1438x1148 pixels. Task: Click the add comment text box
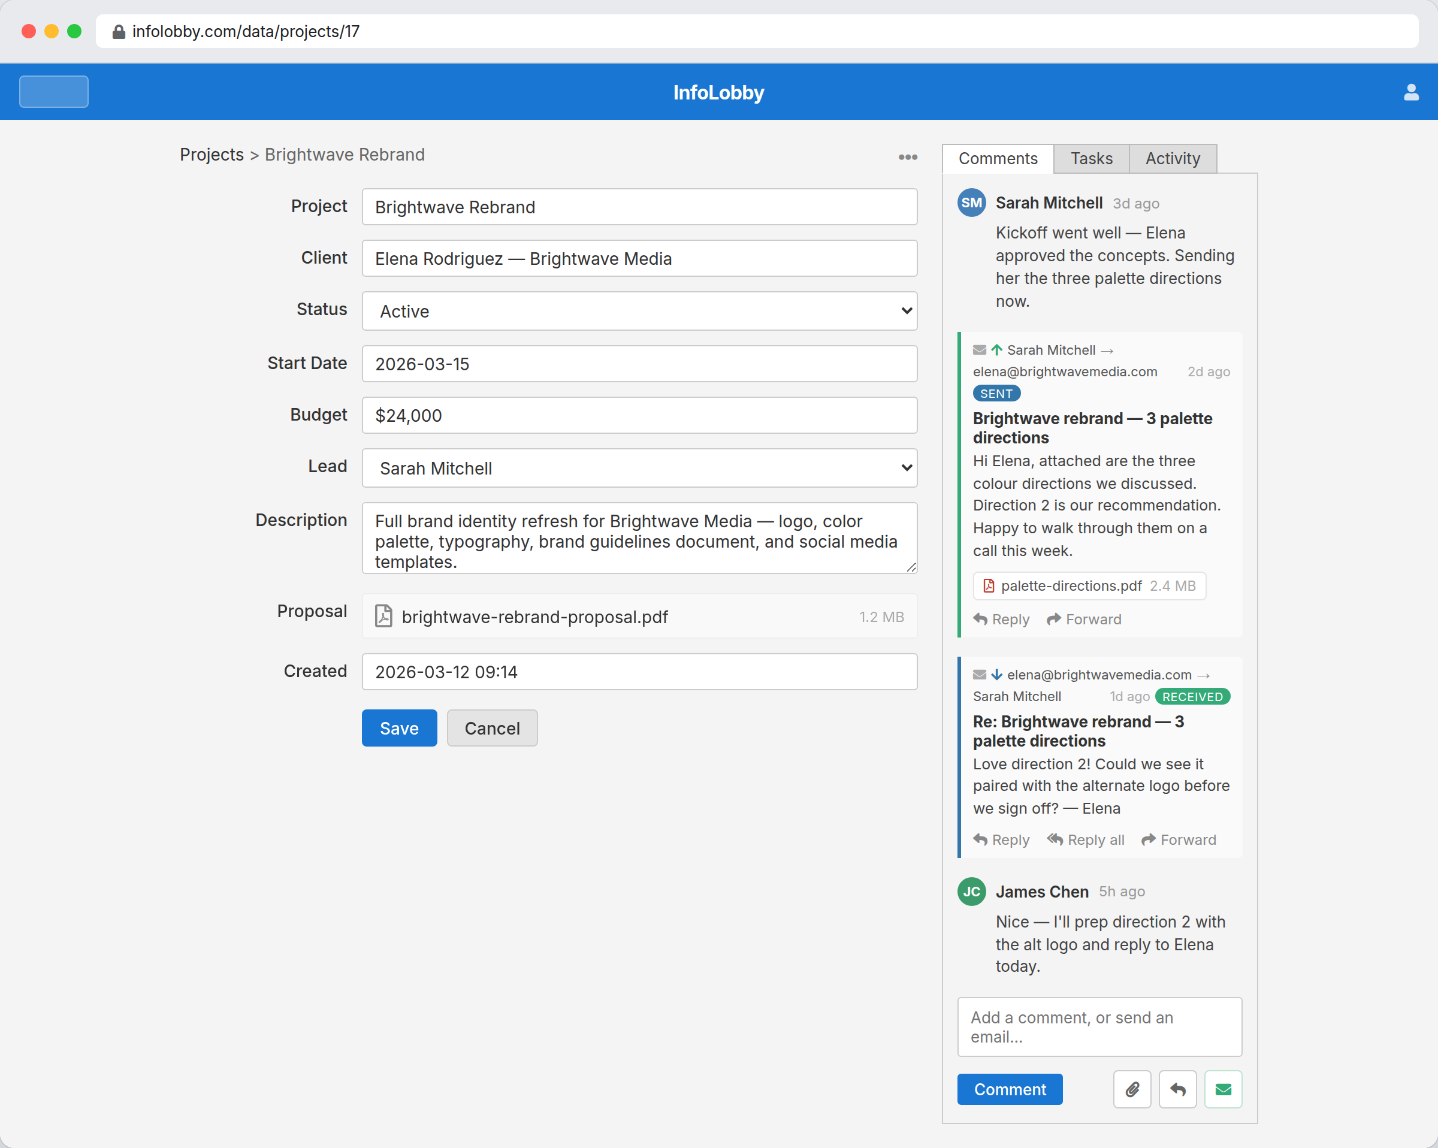coord(1099,1026)
